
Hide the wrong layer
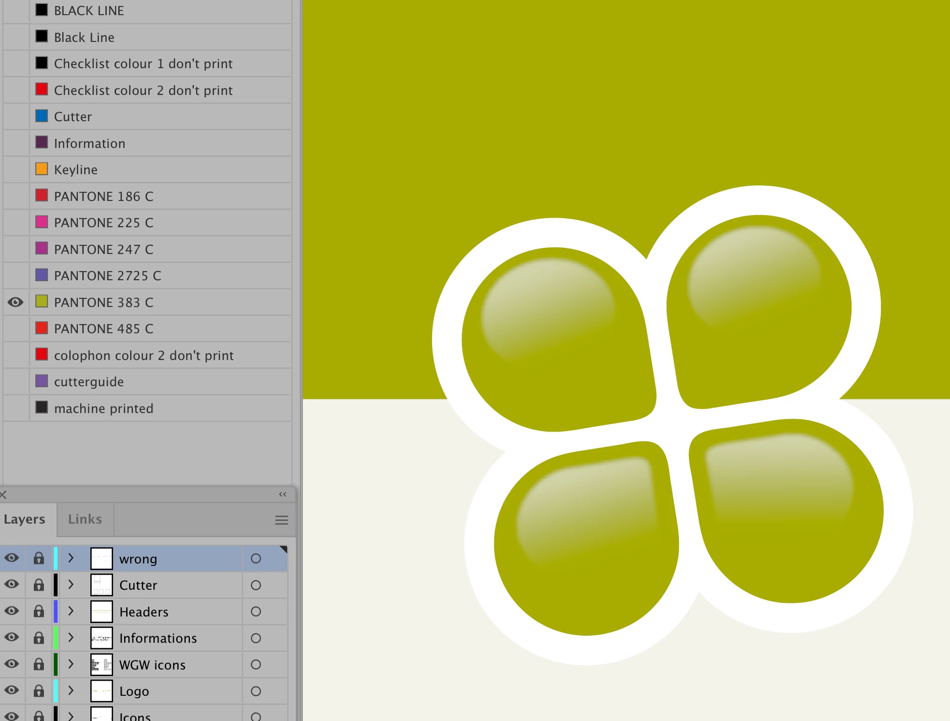[12, 558]
